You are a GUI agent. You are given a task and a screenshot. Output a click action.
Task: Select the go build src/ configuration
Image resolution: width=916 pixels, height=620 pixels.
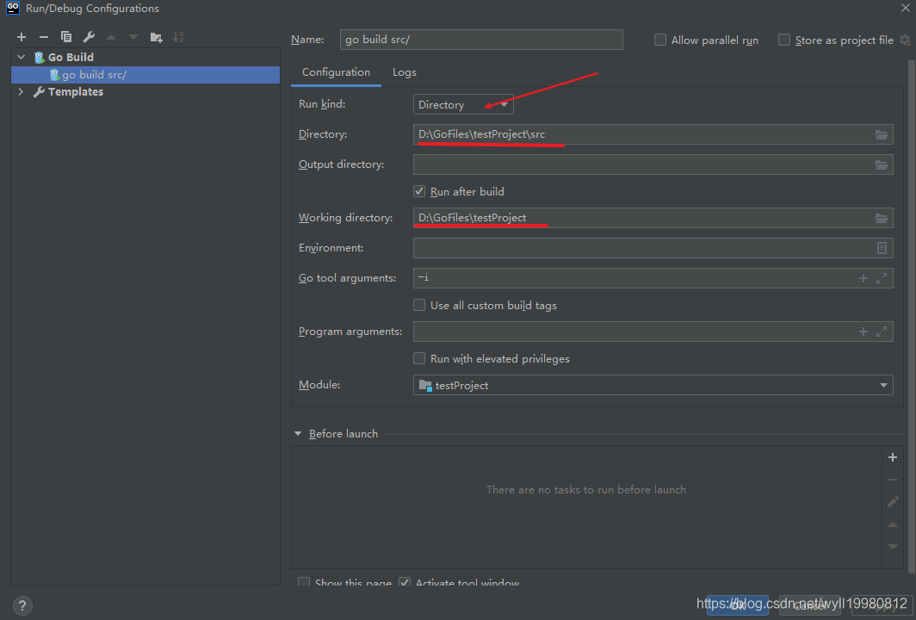pyautogui.click(x=94, y=75)
